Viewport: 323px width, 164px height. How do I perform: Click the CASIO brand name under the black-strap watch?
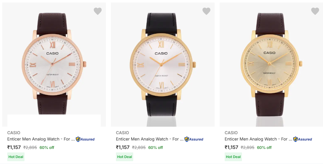pos(123,133)
